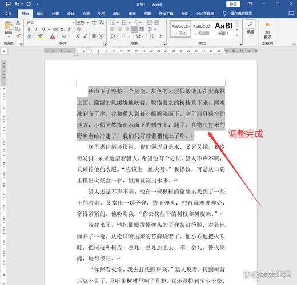Click the Save icon in the title bar
Screen dimensions: 297x285
pyautogui.click(x=8, y=4)
